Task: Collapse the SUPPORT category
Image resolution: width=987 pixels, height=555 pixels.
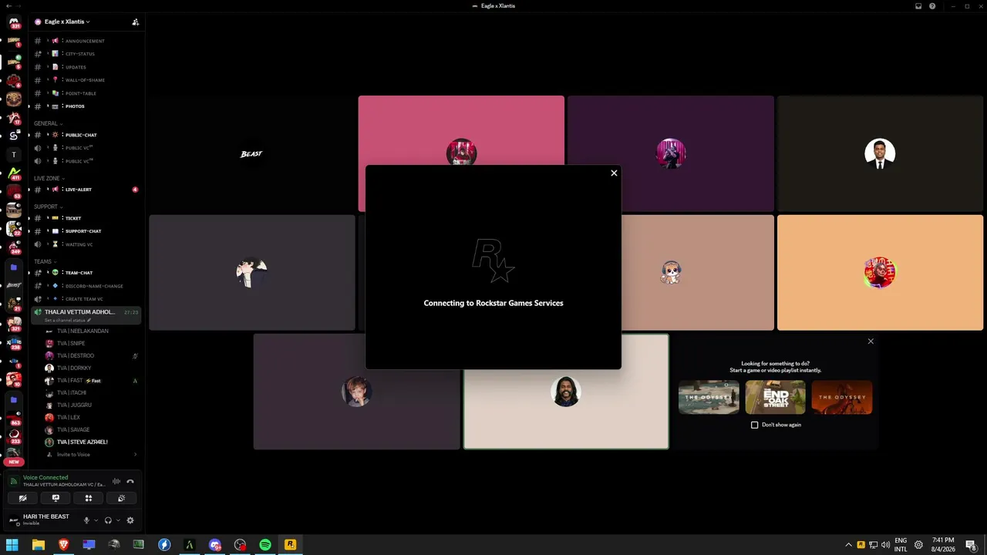Action: [x=49, y=207]
